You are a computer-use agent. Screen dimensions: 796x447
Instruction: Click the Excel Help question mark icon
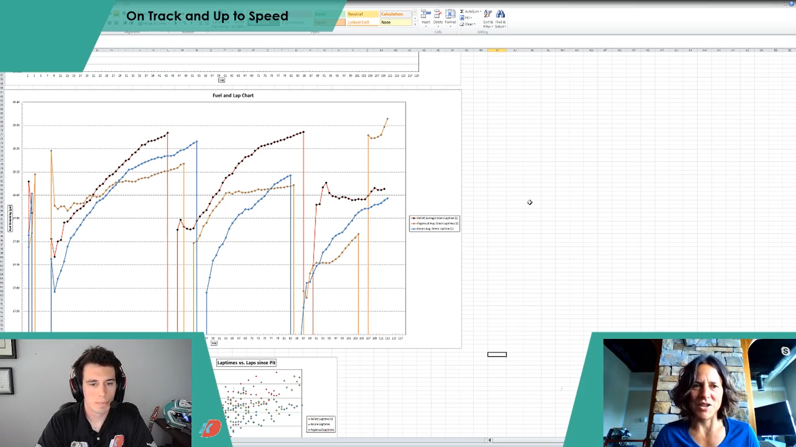pyautogui.click(x=791, y=3)
